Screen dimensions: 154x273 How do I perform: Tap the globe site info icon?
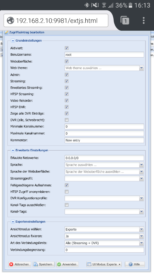point(10,21)
